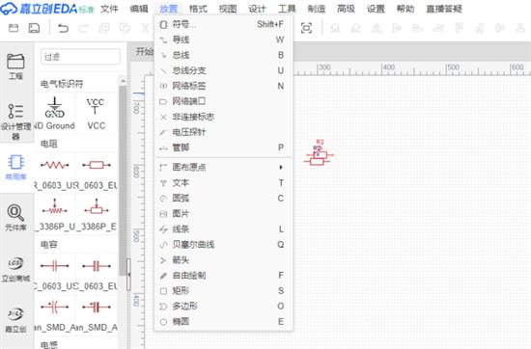
Task: Open the 设置 menu
Action: [376, 9]
